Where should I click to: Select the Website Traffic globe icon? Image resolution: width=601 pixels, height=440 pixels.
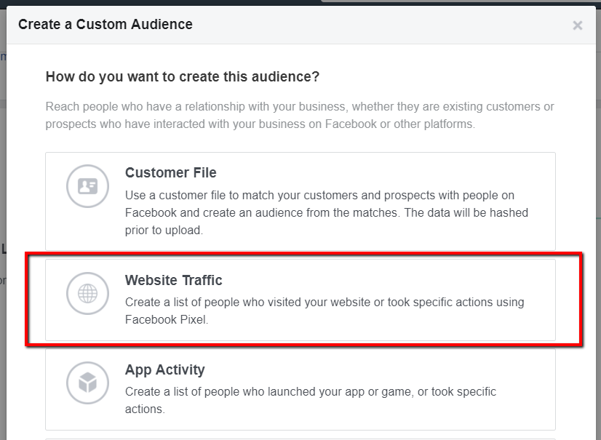coord(87,294)
